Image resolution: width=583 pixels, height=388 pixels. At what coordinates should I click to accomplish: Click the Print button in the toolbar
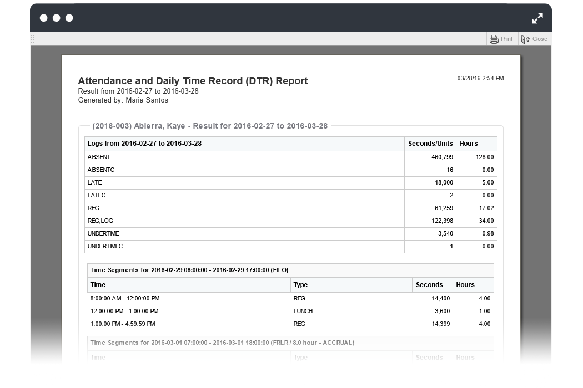tap(501, 39)
